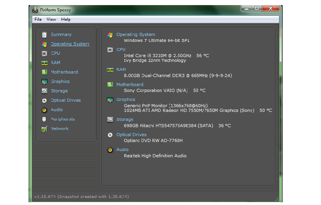This screenshot has width=321, height=205.
Task: Click the Windows flag icon in summary panel
Action: [x=110, y=35]
